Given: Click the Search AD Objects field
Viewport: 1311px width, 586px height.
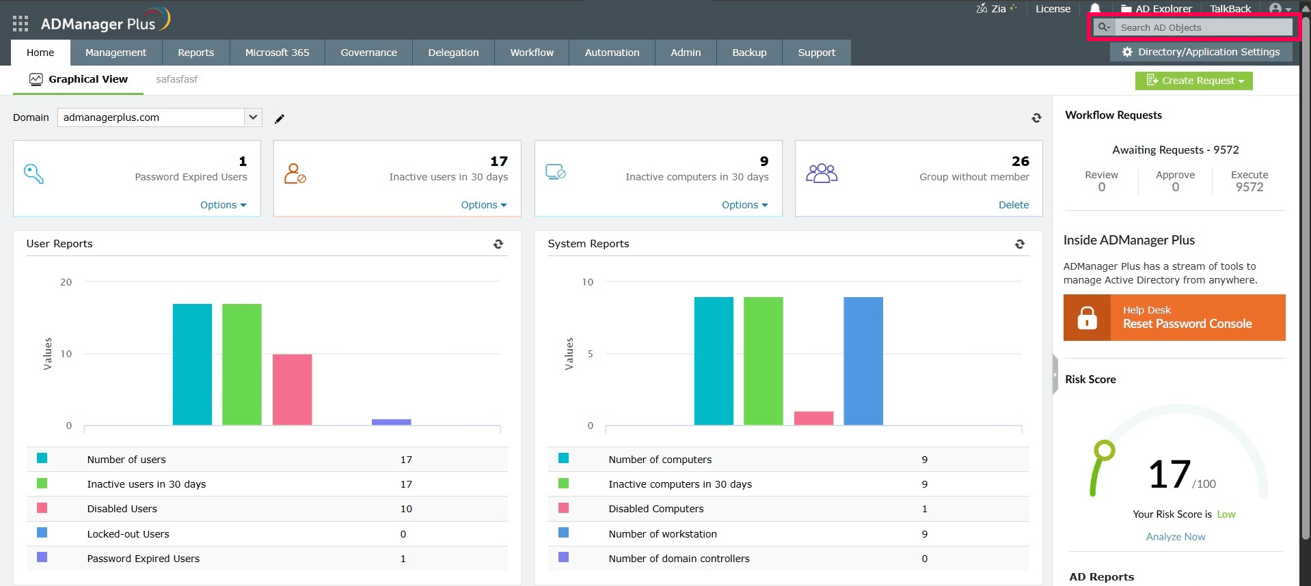Looking at the screenshot, I should tap(1203, 27).
